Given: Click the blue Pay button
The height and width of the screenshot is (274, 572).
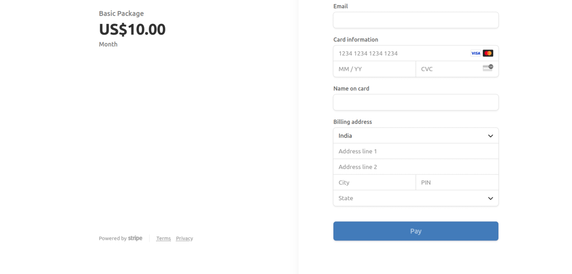Looking at the screenshot, I should point(416,231).
